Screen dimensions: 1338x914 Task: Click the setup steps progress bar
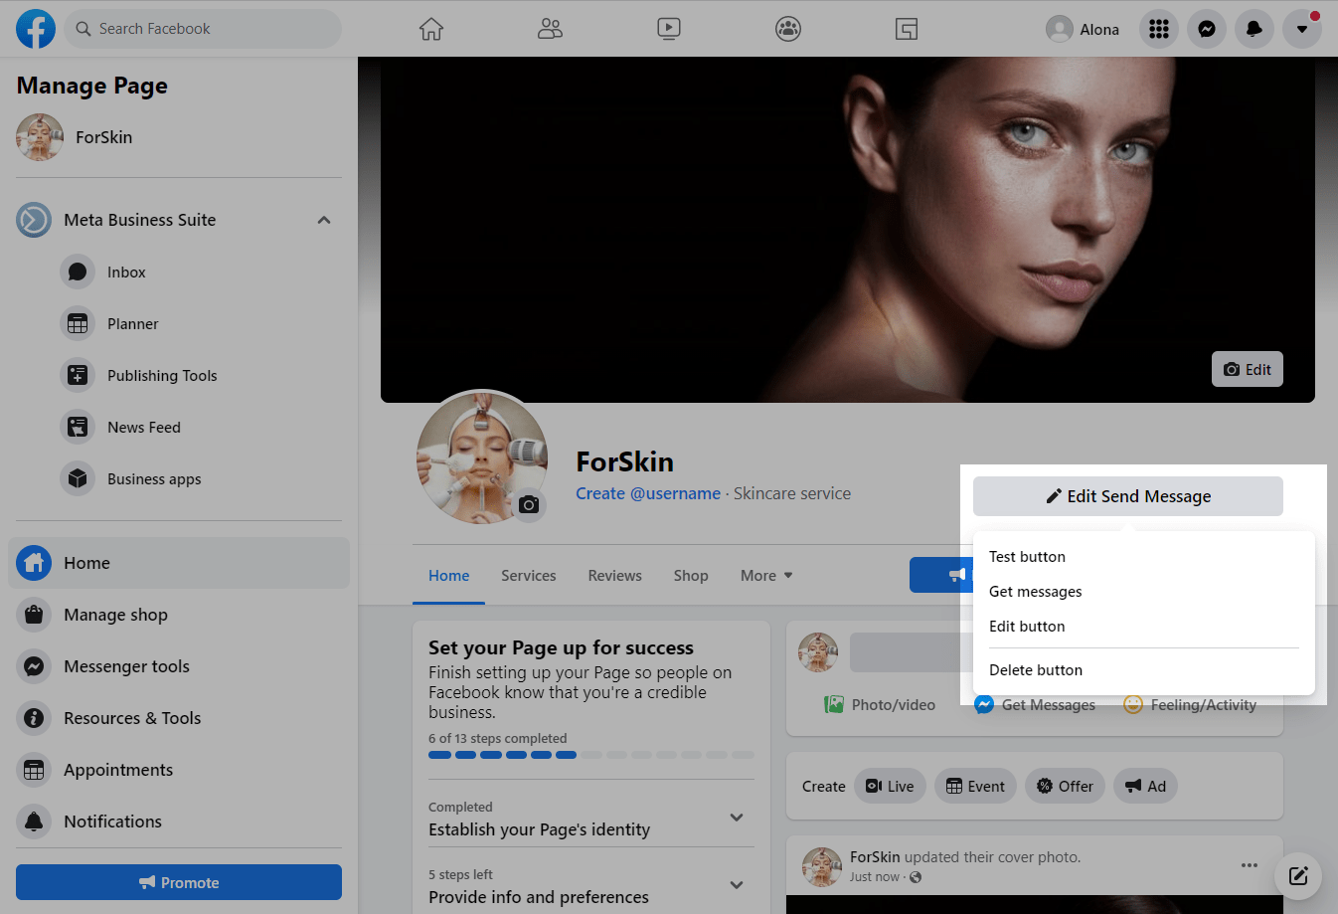point(590,755)
